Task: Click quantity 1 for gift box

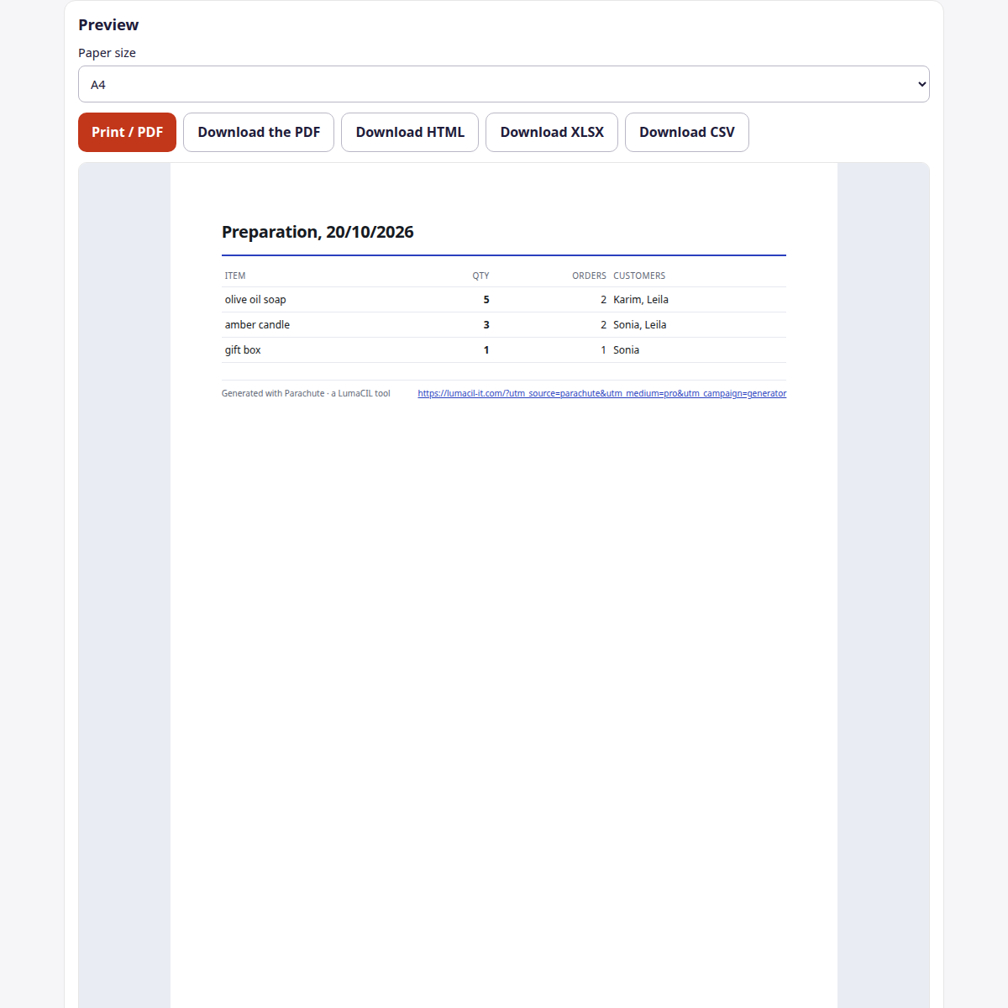Action: pos(486,350)
